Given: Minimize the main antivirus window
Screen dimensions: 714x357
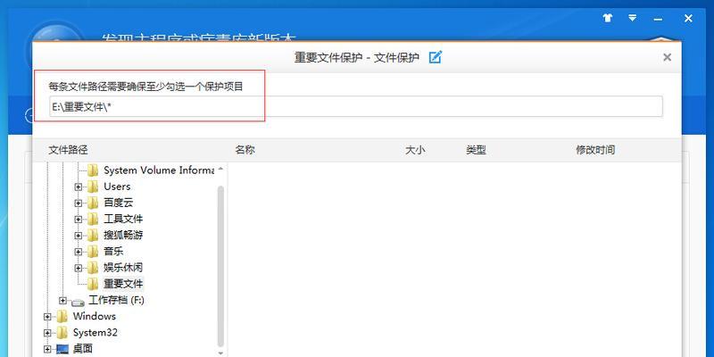Looking at the screenshot, I should click(x=658, y=19).
